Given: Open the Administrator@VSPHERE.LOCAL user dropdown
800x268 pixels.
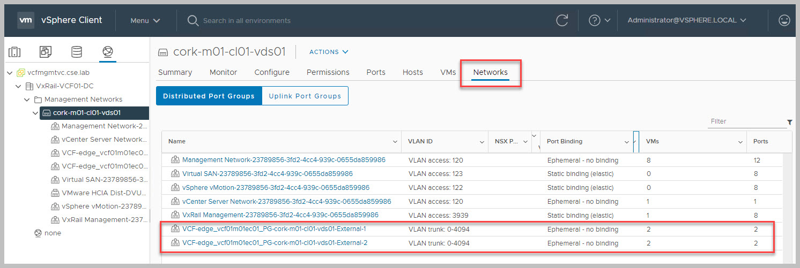Looking at the screenshot, I should coord(686,20).
